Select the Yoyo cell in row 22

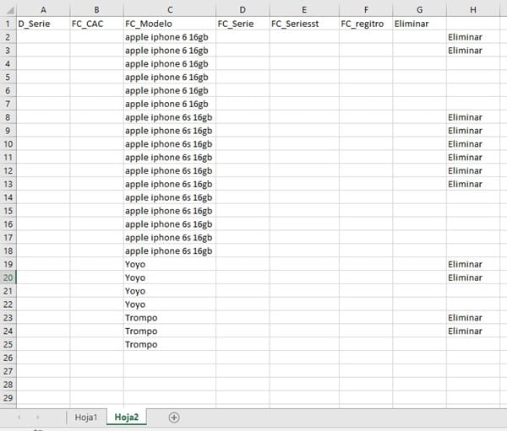click(170, 304)
